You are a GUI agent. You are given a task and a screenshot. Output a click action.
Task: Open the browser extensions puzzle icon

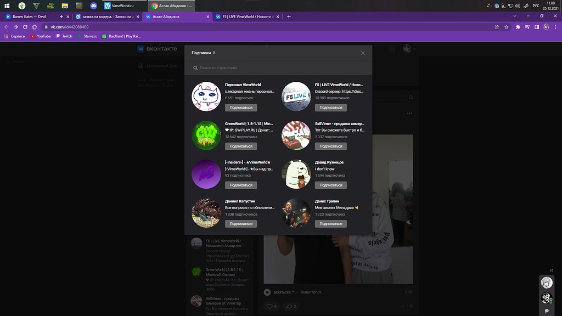pyautogui.click(x=518, y=27)
